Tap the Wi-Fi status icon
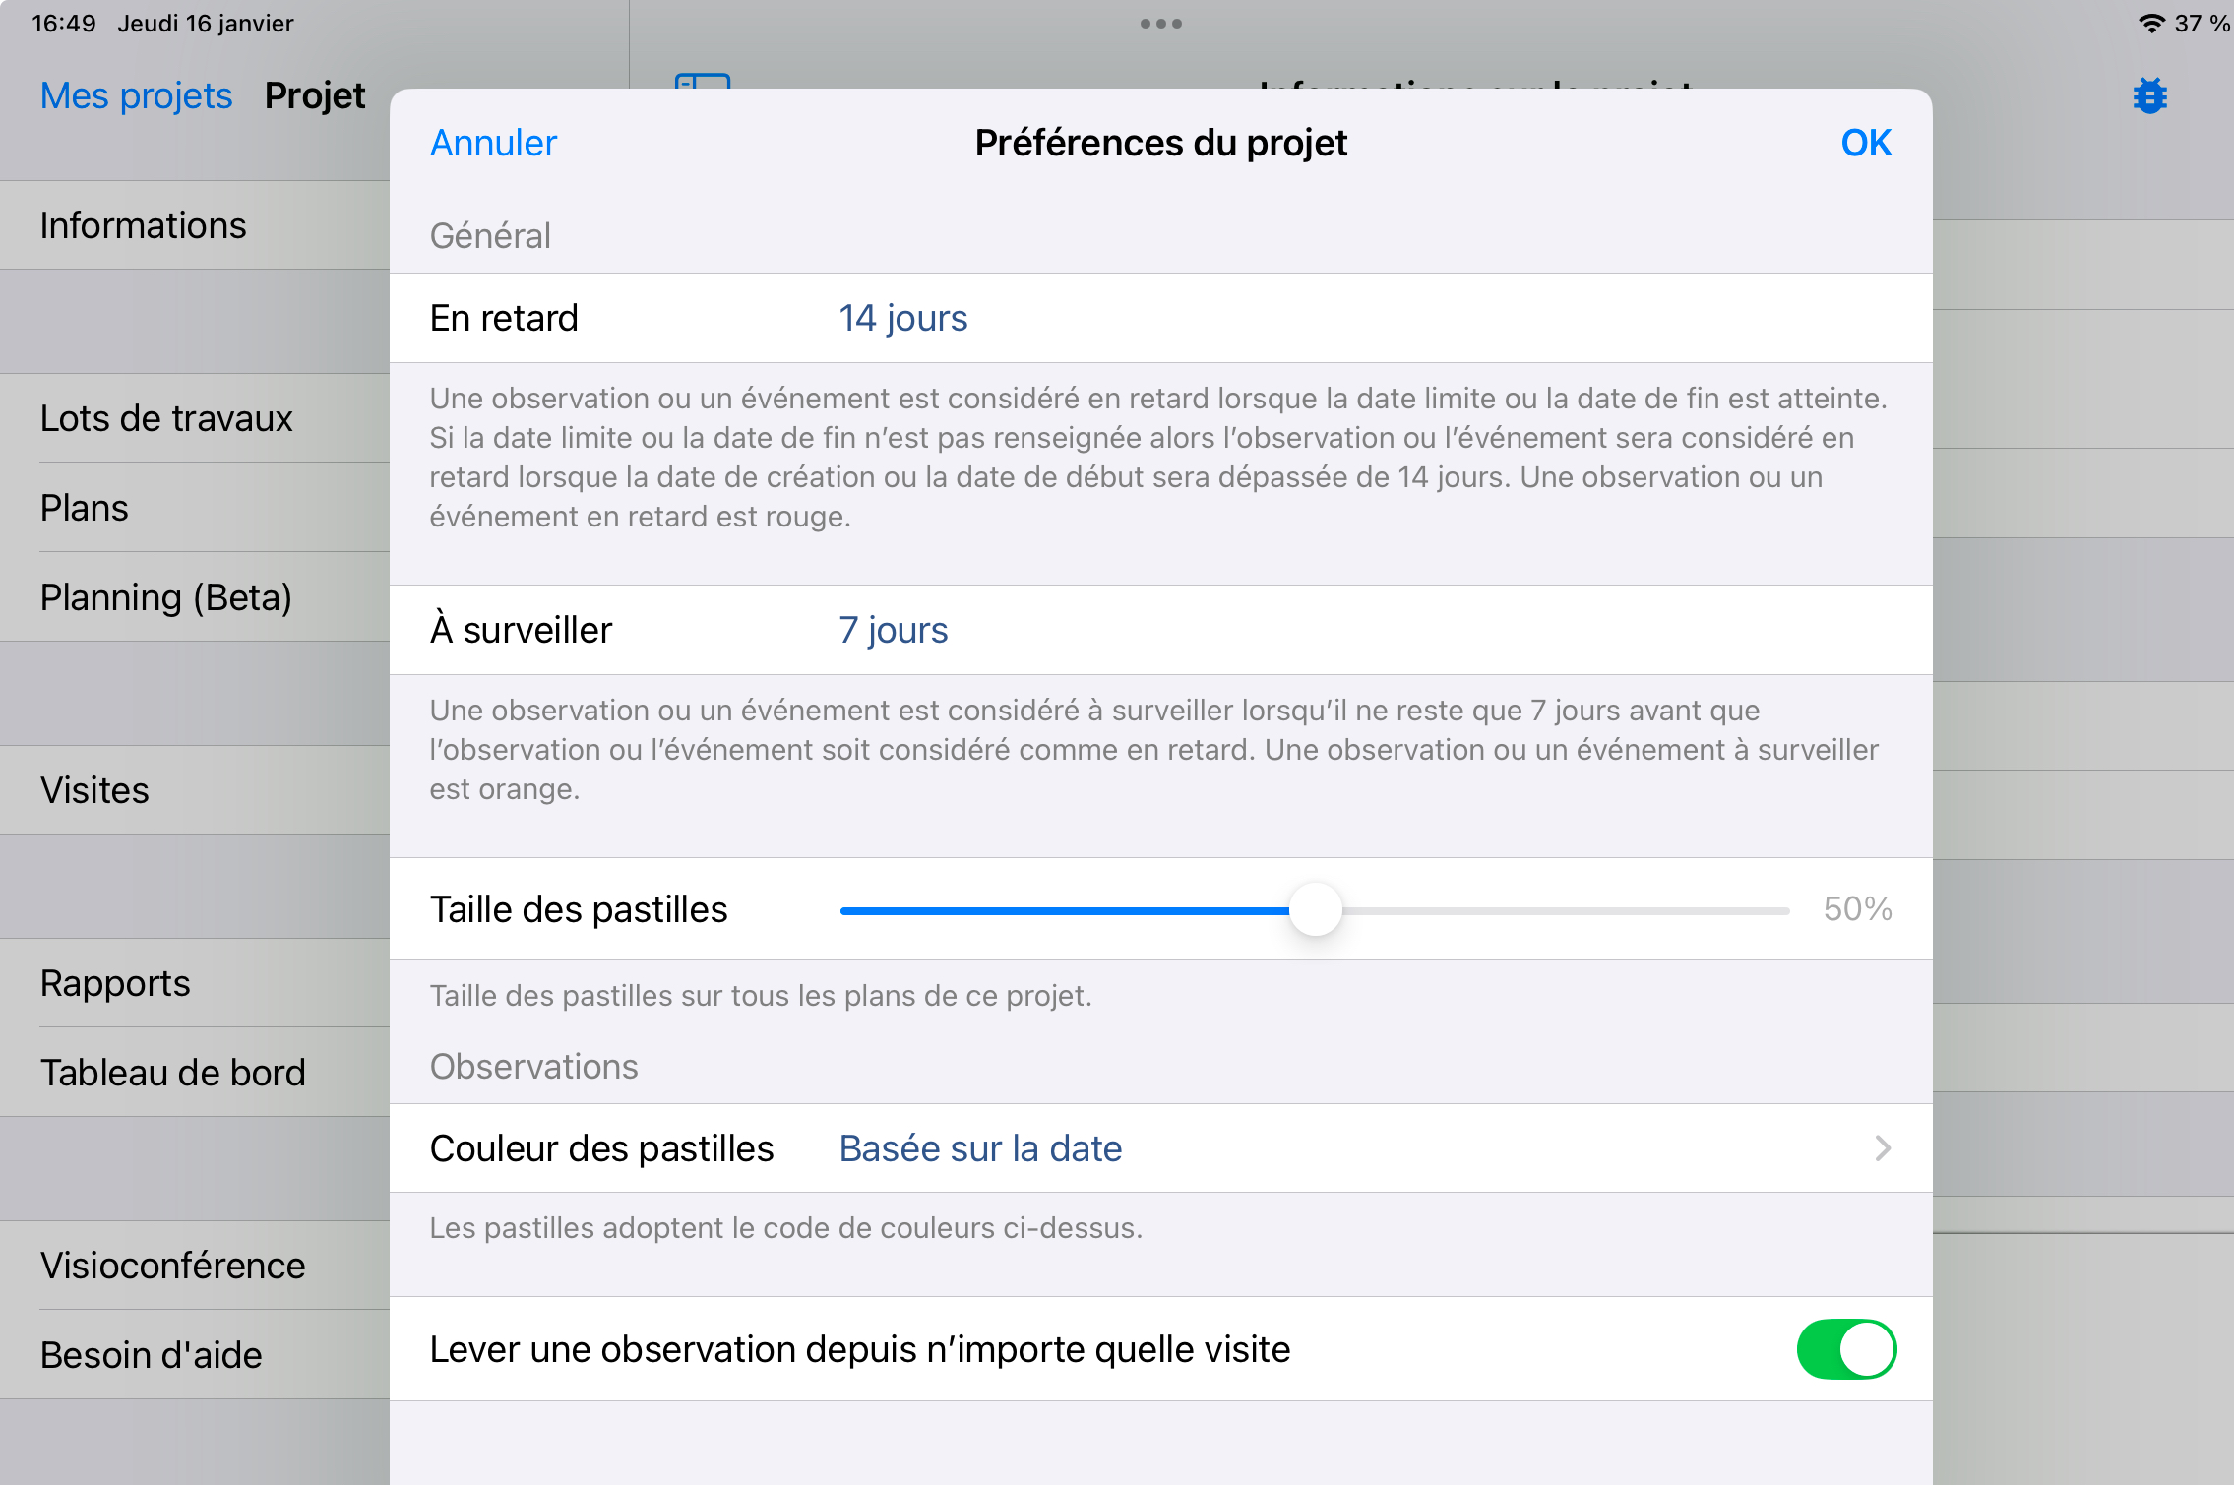Image resolution: width=2234 pixels, height=1485 pixels. pyautogui.click(x=2152, y=24)
